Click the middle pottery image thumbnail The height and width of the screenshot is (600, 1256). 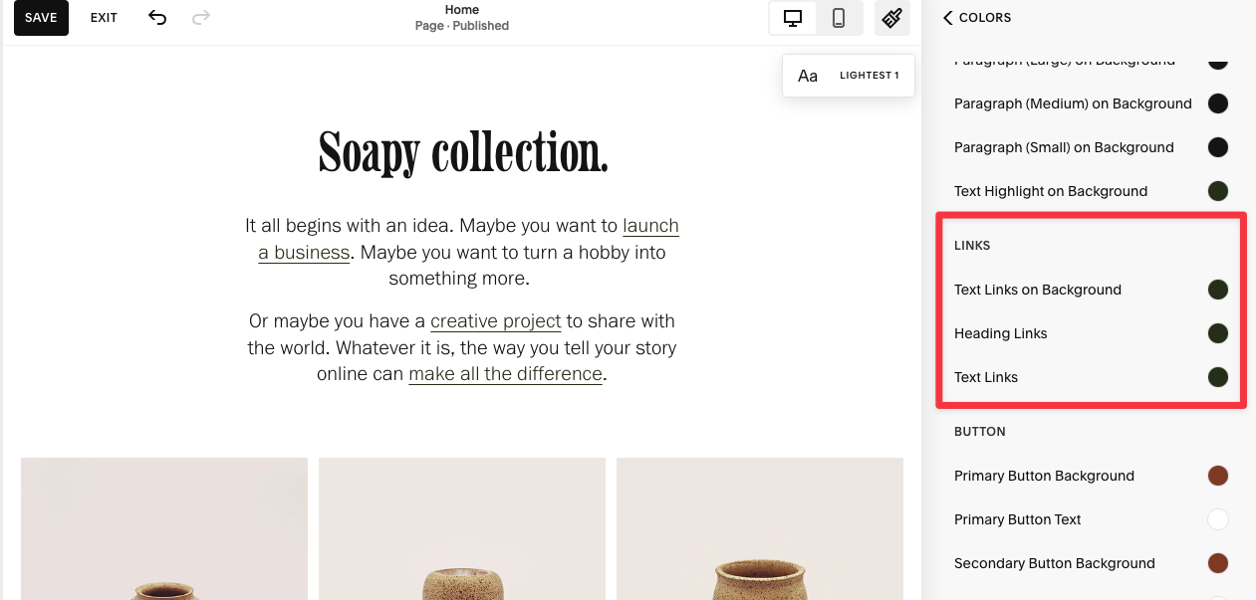[x=462, y=528]
